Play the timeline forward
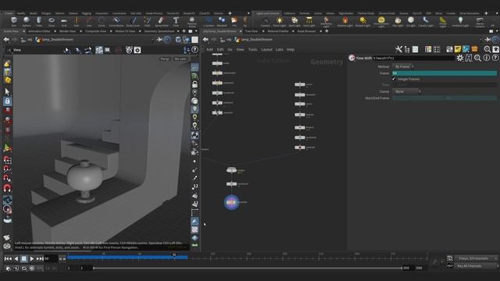 point(31,258)
